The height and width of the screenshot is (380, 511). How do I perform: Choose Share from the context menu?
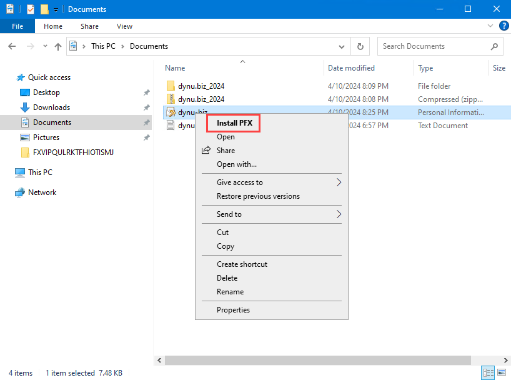click(226, 151)
